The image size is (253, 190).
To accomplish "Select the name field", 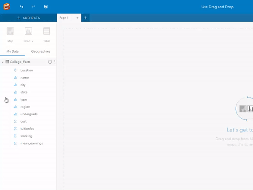I will coord(24,78).
